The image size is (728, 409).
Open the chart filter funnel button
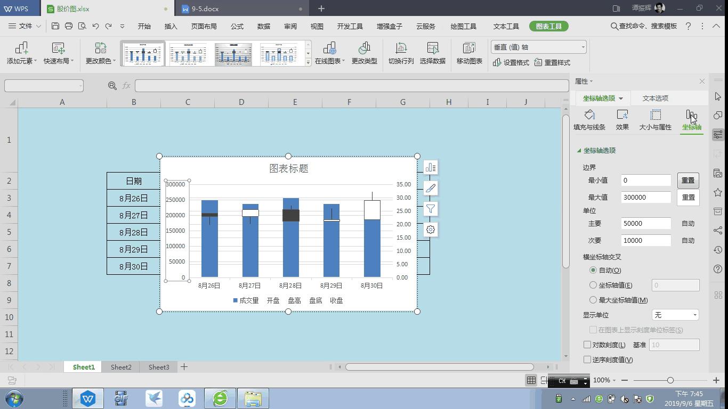[431, 209]
